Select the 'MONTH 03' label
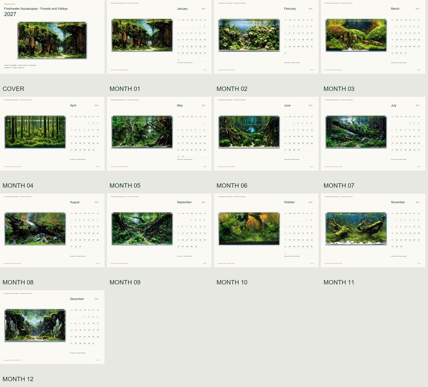This screenshot has width=428, height=387. [339, 89]
